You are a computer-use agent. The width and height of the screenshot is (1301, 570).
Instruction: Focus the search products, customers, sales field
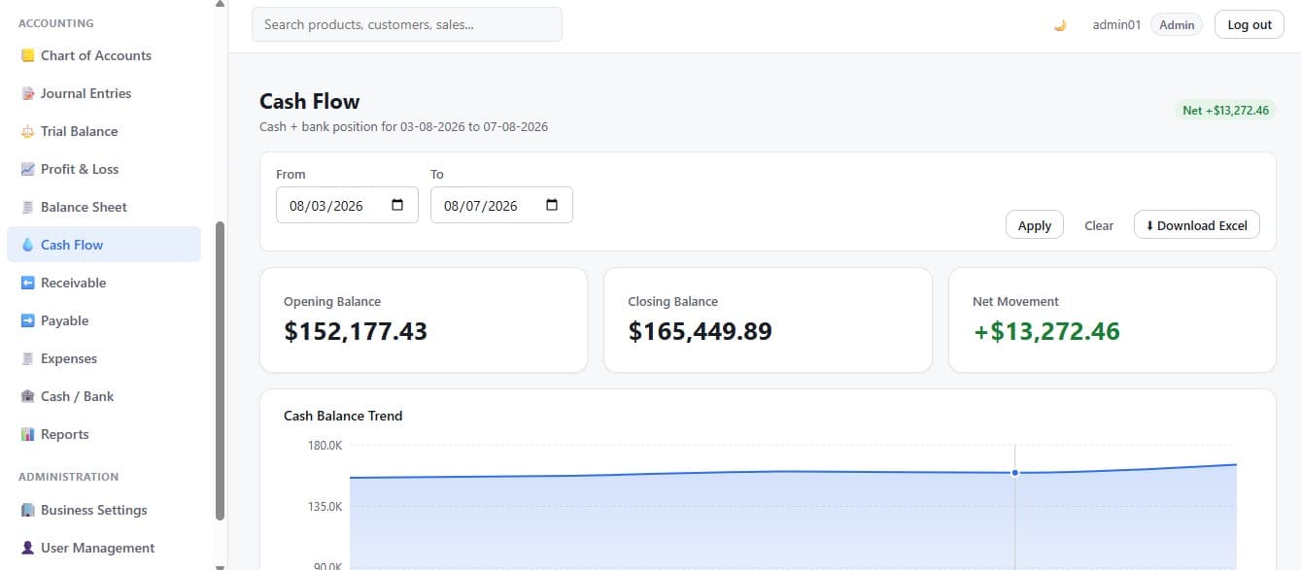pyautogui.click(x=407, y=24)
